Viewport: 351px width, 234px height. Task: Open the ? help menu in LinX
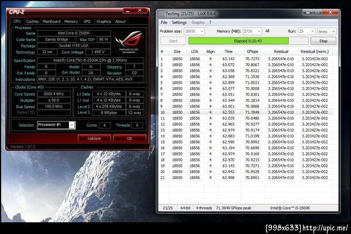(x=210, y=22)
